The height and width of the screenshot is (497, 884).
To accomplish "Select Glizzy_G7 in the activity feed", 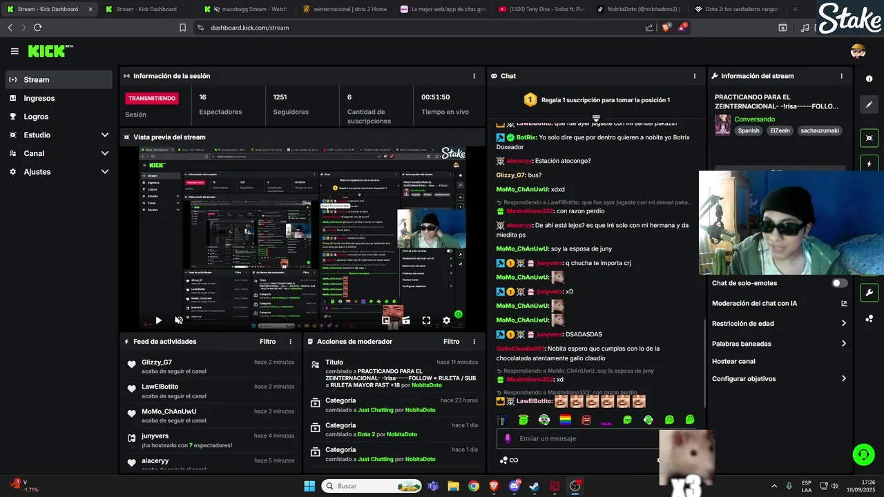I will coord(157,362).
